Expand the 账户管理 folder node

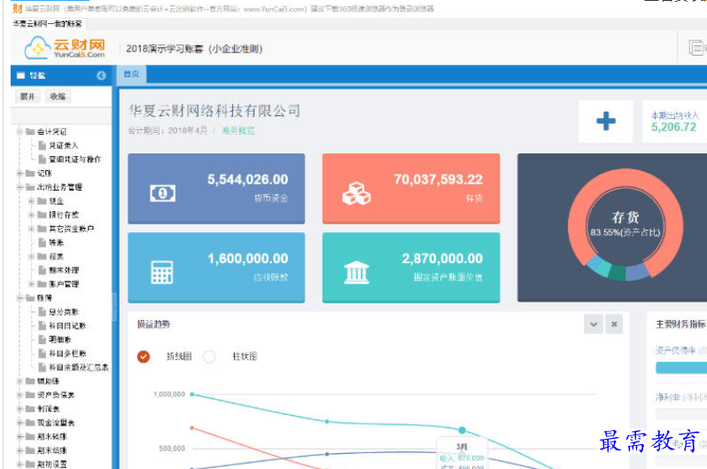pyautogui.click(x=31, y=284)
